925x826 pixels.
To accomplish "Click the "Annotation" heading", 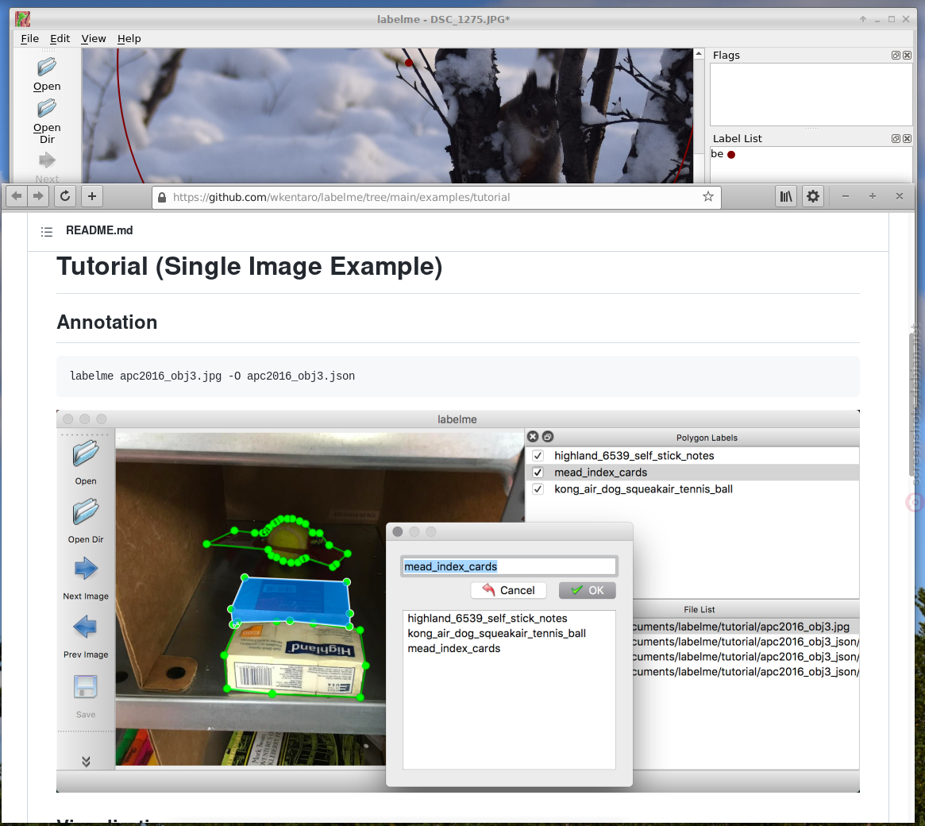I will click(106, 322).
